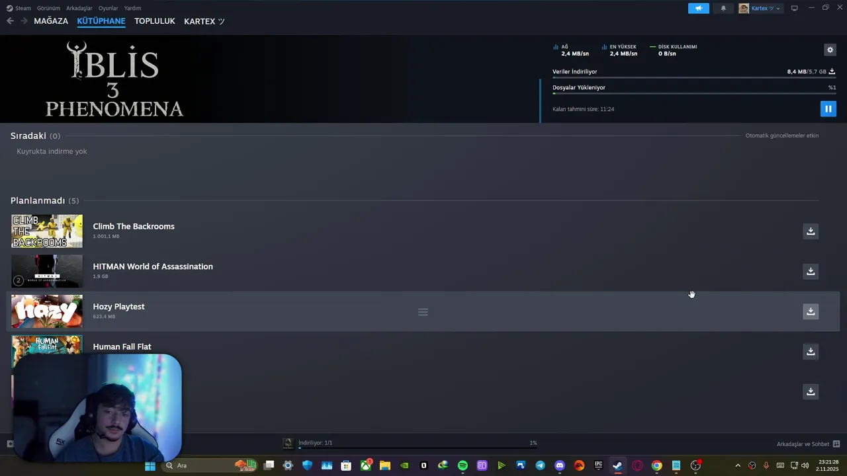Open the Hozy Playtest thumbnail
Image resolution: width=847 pixels, height=476 pixels.
[47, 311]
